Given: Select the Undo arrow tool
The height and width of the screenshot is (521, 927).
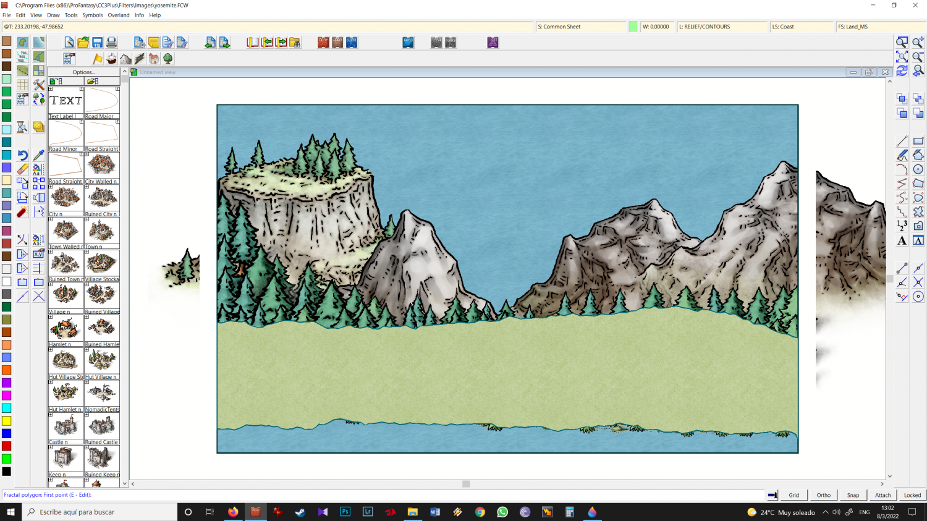Looking at the screenshot, I should pos(22,155).
